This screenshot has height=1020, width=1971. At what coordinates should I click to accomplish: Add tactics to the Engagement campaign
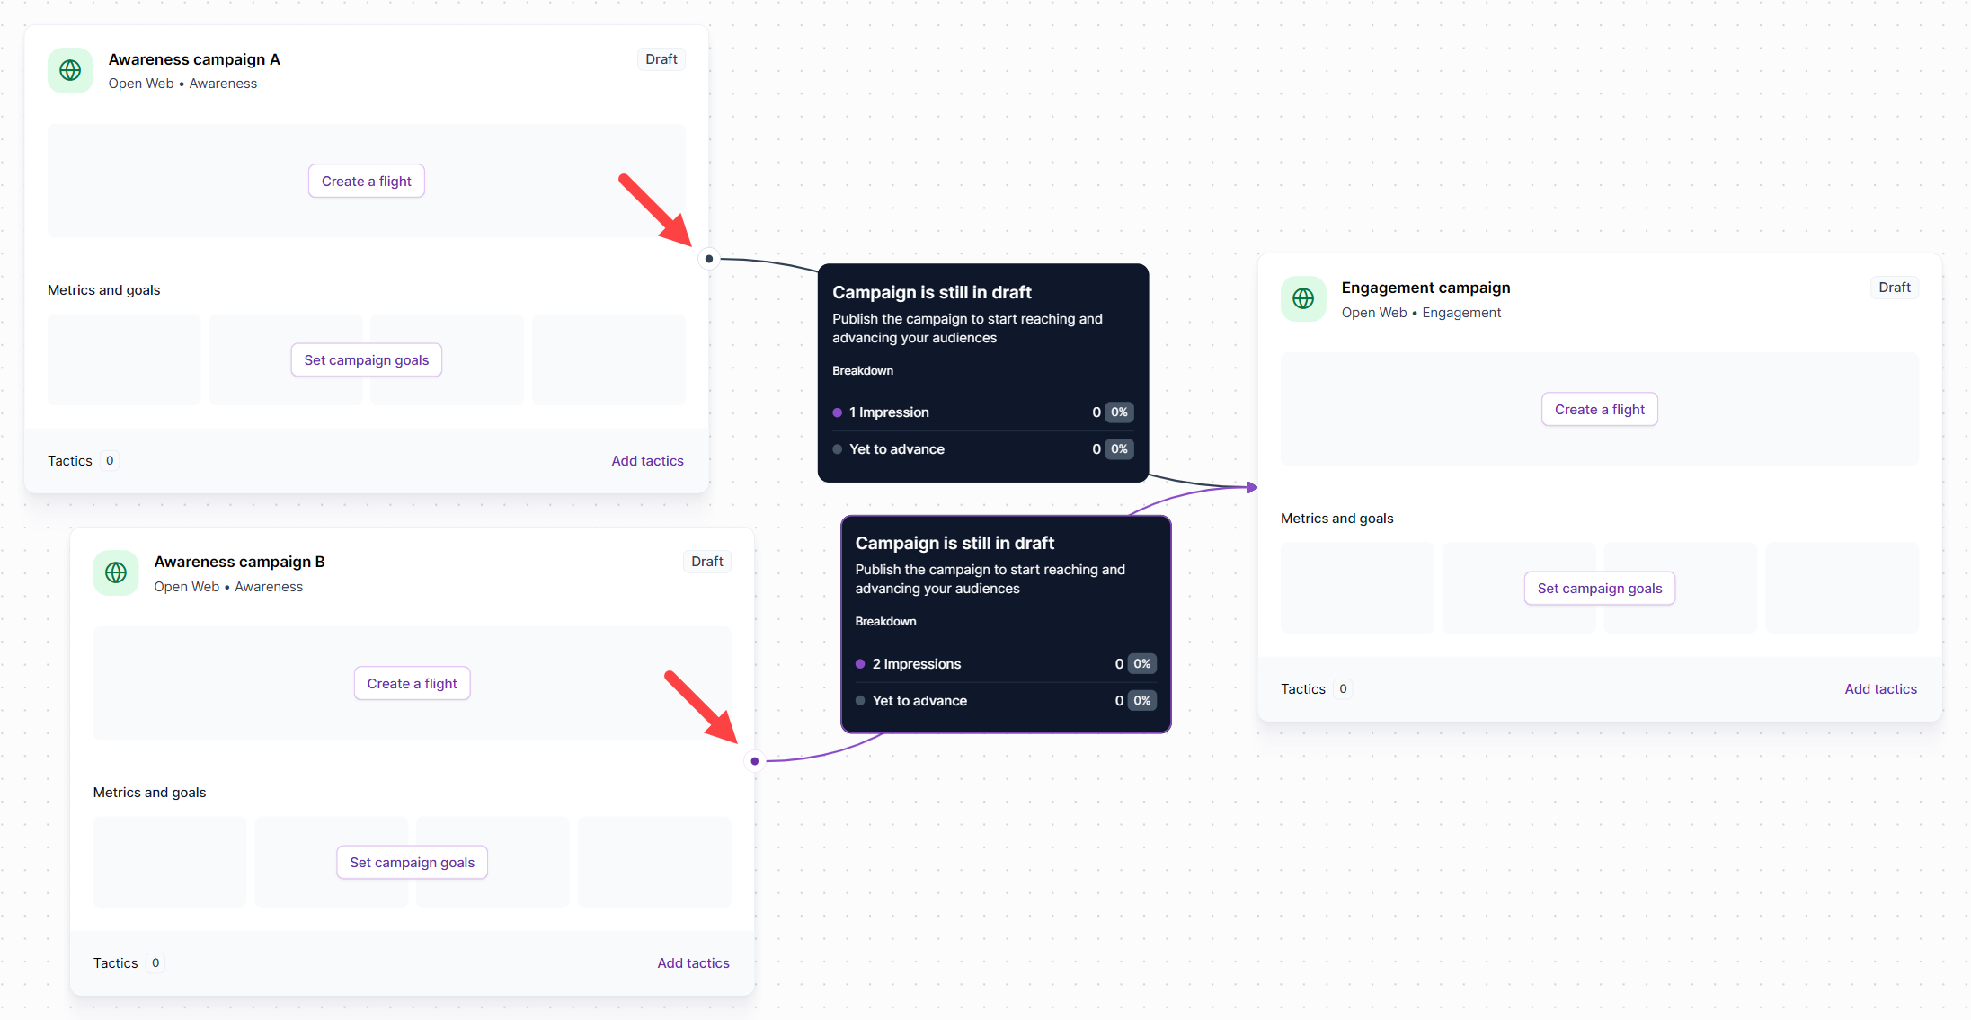1880,689
